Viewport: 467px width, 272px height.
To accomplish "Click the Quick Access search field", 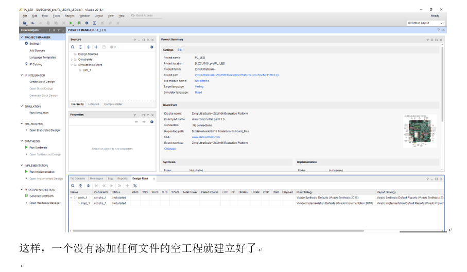I will 147,15.
